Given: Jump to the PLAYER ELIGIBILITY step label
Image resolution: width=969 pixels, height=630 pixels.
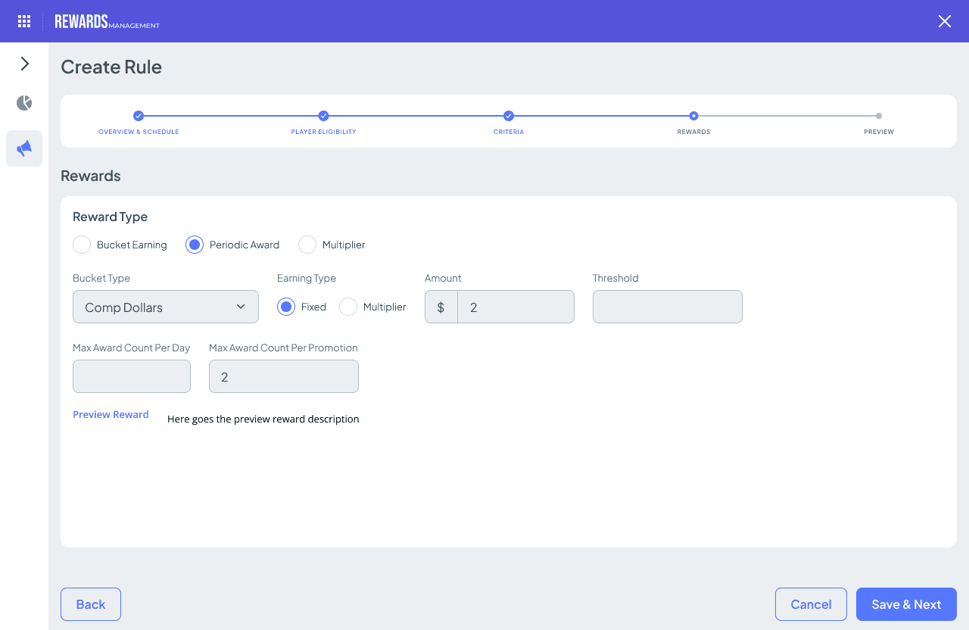Looking at the screenshot, I should (x=323, y=131).
